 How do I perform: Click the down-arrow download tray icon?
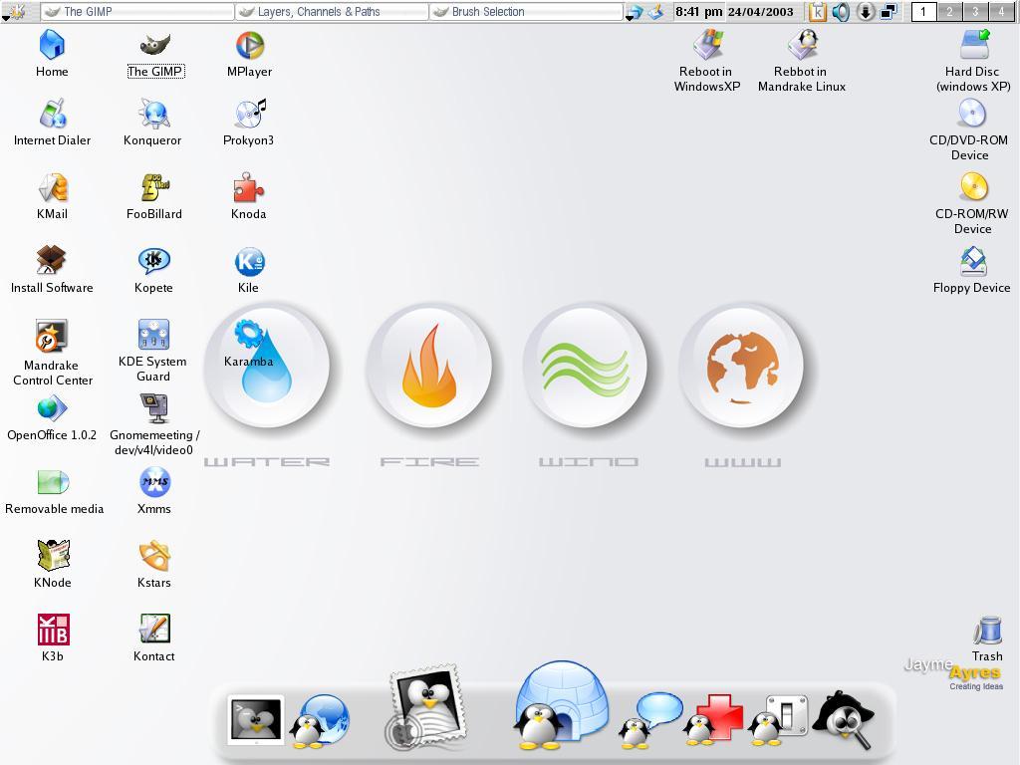(866, 12)
